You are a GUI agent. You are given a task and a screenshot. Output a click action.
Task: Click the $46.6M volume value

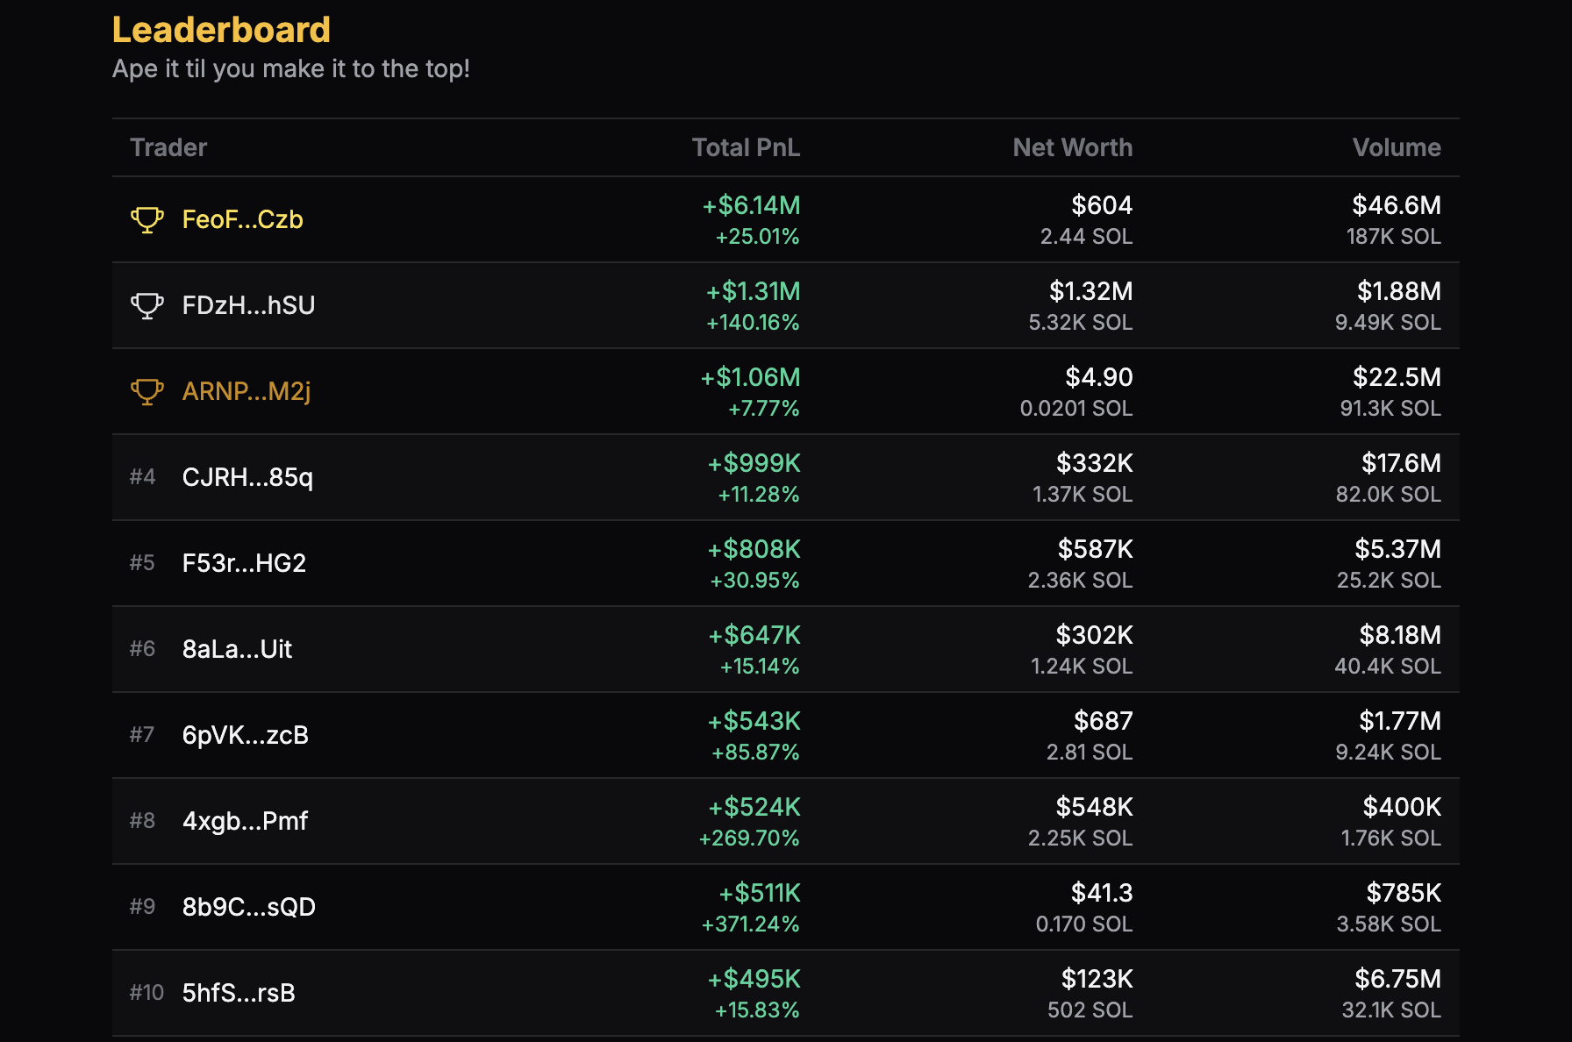pyautogui.click(x=1397, y=205)
